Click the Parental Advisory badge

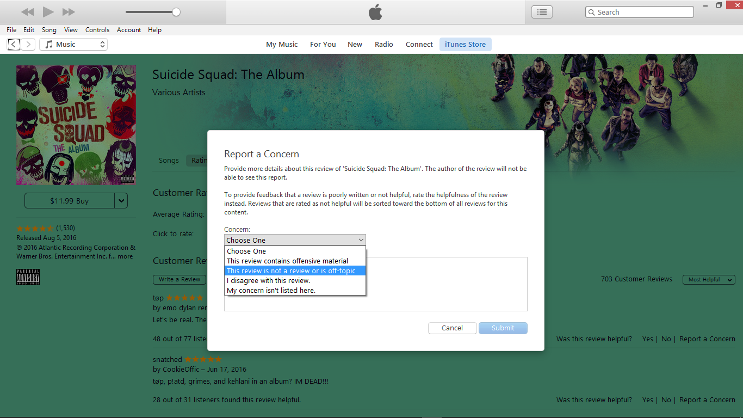(28, 276)
